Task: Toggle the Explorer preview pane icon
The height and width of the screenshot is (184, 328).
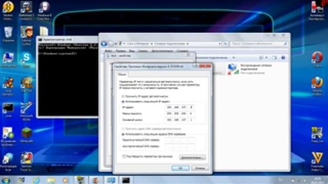Action: pos(274,58)
